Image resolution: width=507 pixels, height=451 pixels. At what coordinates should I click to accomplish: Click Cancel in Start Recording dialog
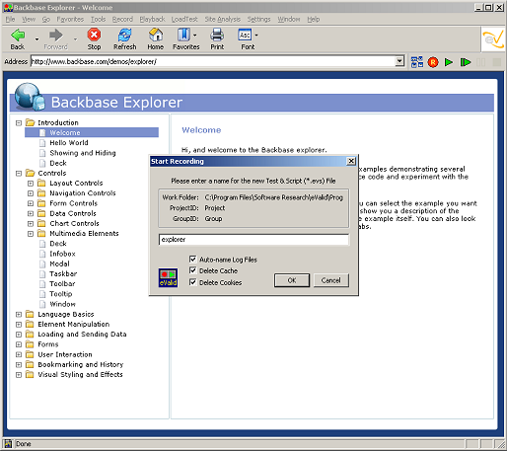330,280
